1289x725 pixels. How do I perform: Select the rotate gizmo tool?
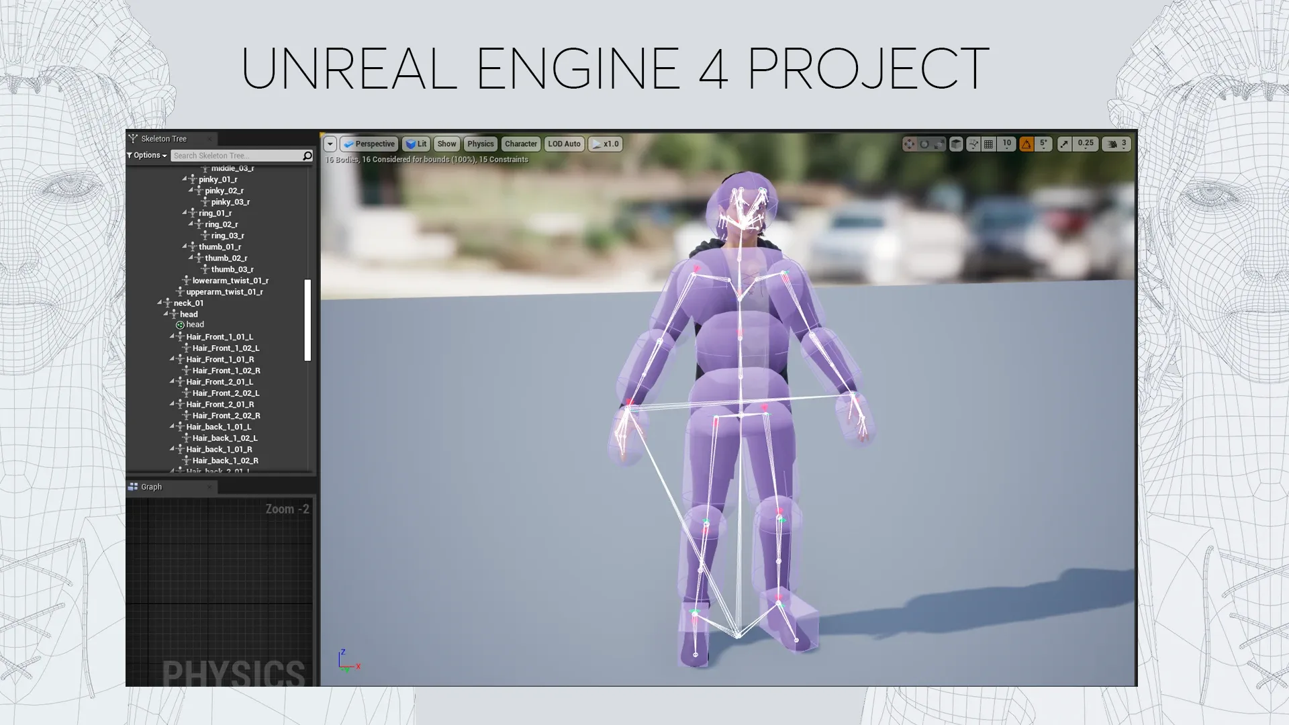[x=924, y=144]
